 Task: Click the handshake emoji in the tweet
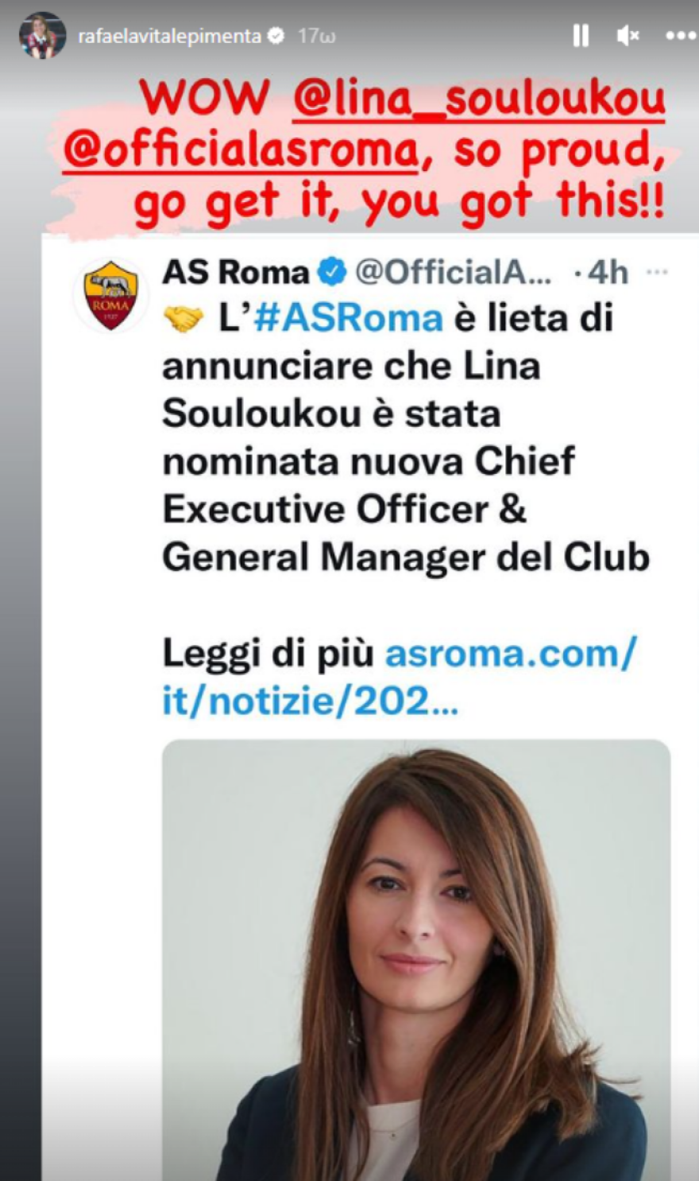coord(183,320)
